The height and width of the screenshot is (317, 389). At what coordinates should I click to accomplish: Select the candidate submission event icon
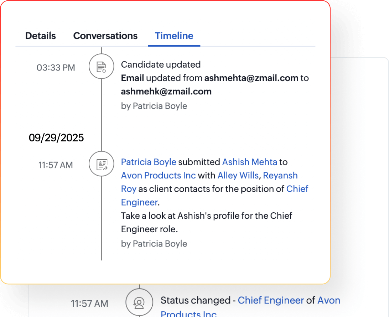click(x=101, y=164)
